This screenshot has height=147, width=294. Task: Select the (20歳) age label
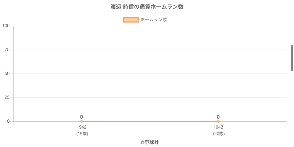coord(219,134)
